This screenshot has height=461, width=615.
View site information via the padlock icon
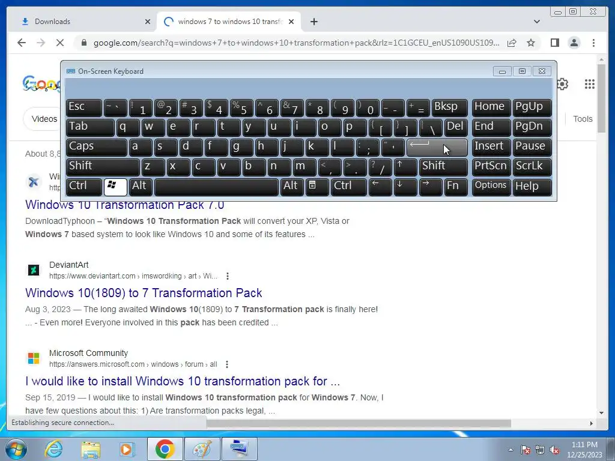(83, 43)
